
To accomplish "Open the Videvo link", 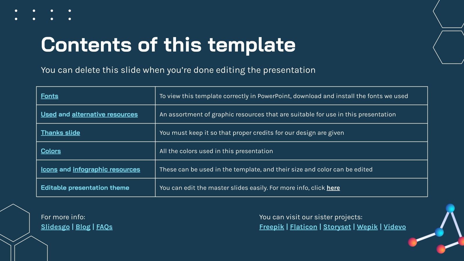I will click(395, 227).
